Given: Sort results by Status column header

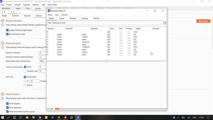Looking at the screenshot, I should pos(112,29).
